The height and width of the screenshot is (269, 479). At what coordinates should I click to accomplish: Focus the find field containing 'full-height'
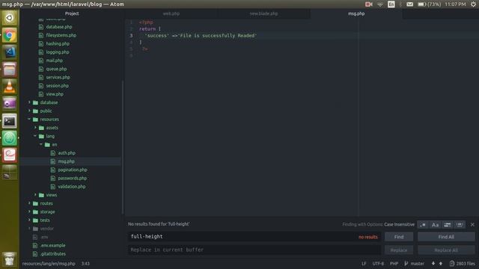[254, 236]
